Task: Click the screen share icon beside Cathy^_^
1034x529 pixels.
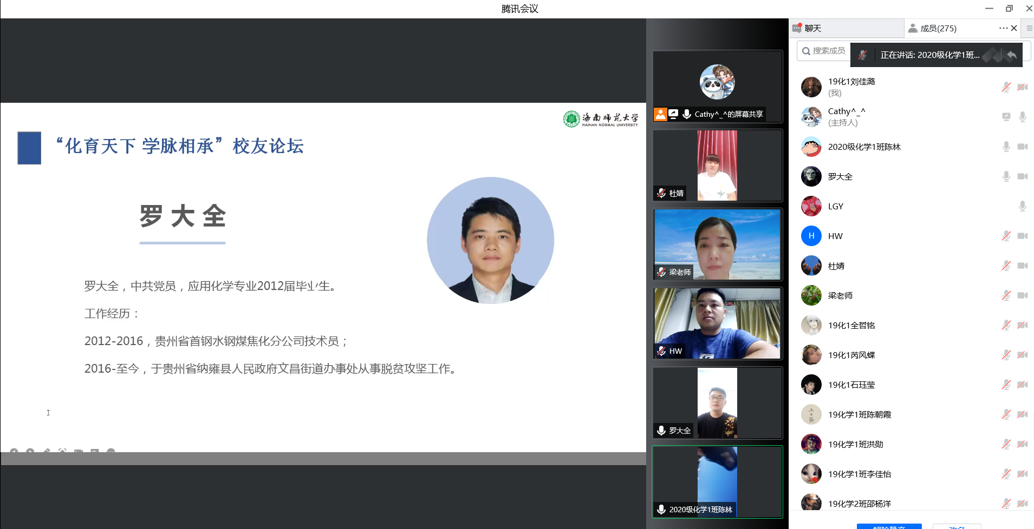Action: (1006, 117)
